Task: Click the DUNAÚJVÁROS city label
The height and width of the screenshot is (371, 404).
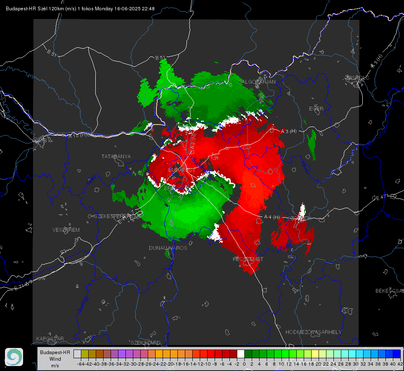Action: pos(168,248)
